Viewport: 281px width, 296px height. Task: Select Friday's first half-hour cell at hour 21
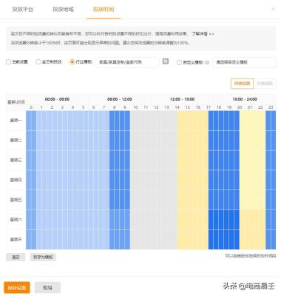[247, 200]
